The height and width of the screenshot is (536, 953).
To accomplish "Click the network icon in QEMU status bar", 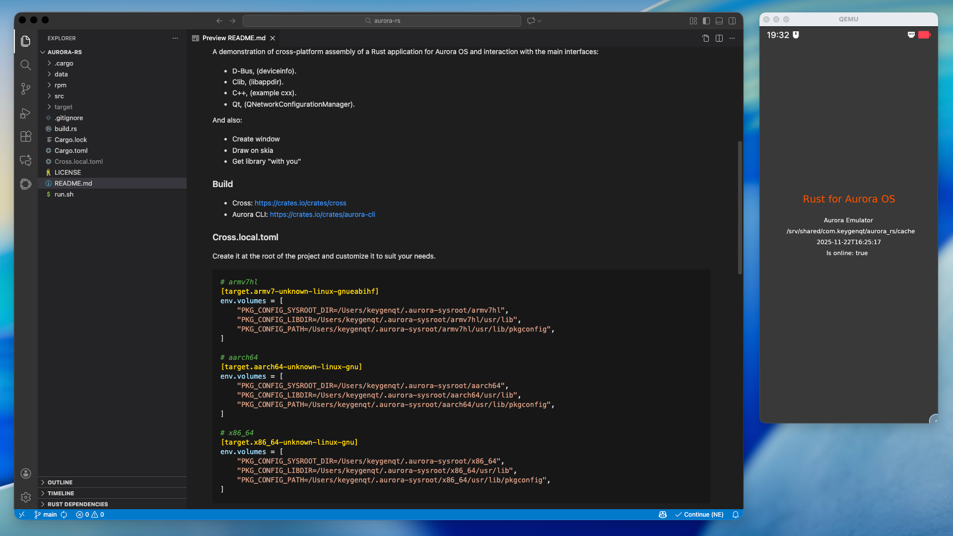I will click(911, 35).
